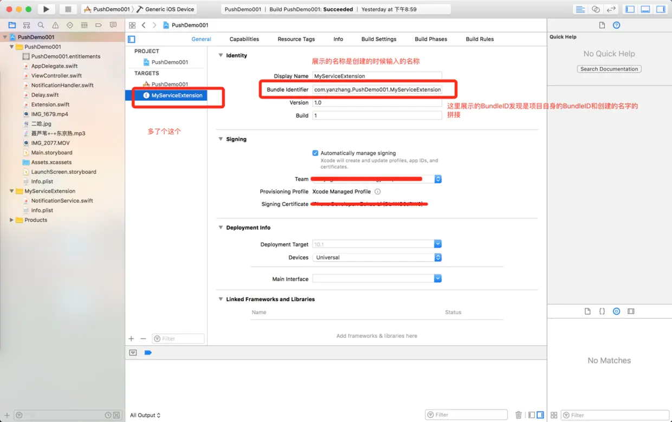Switch to the Capabilities tab
Image resolution: width=672 pixels, height=422 pixels.
pyautogui.click(x=244, y=39)
